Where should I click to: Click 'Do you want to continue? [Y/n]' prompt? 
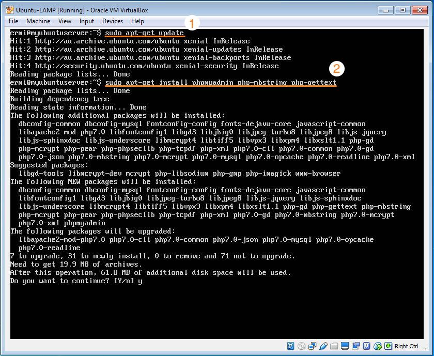[x=72, y=281]
